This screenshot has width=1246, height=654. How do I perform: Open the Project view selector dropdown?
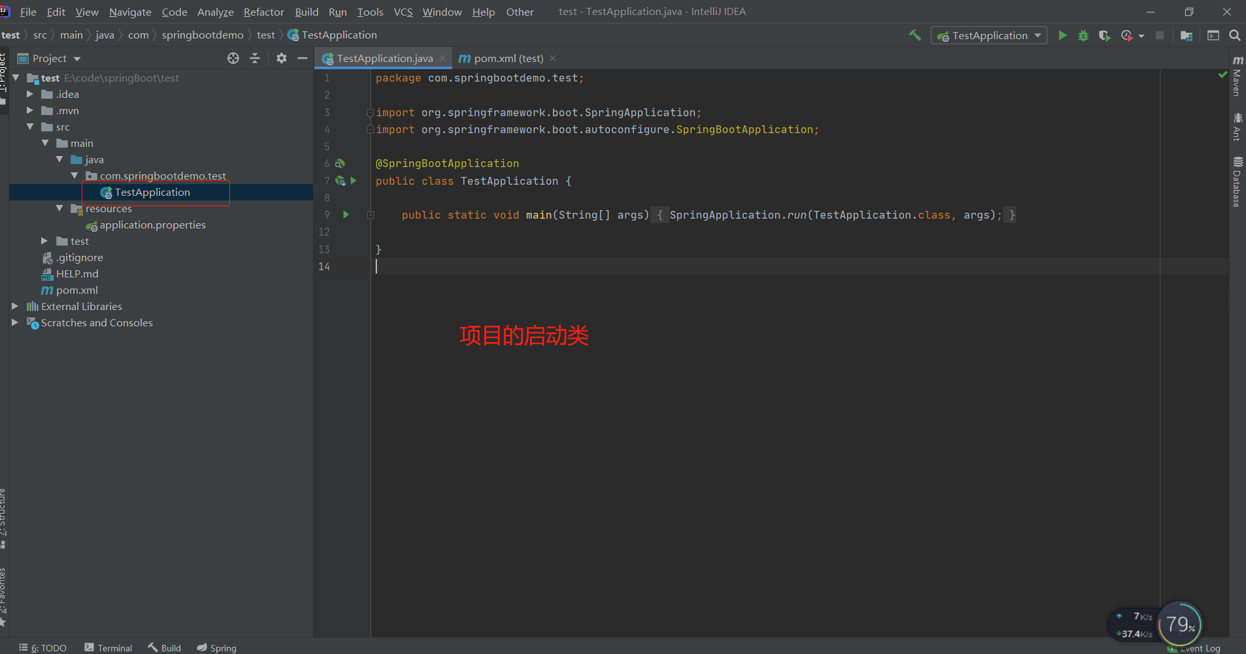[x=49, y=58]
